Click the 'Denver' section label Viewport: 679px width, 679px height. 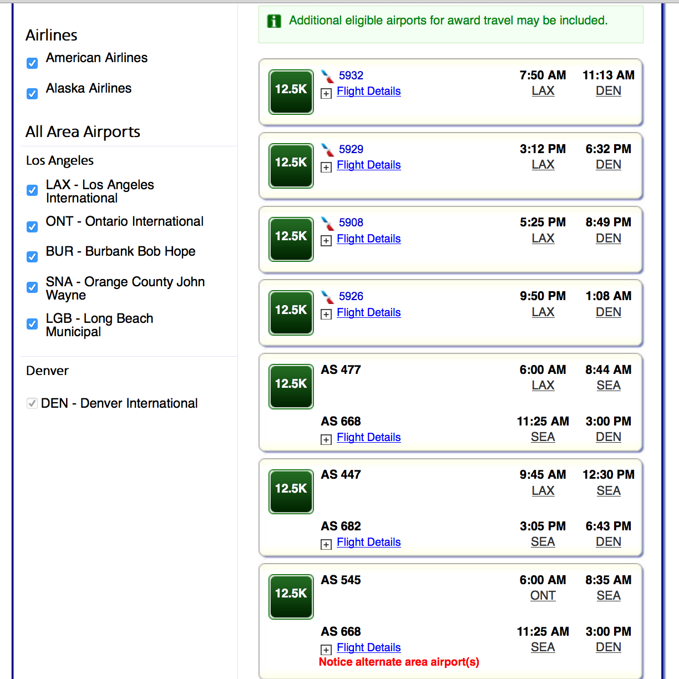click(x=47, y=371)
